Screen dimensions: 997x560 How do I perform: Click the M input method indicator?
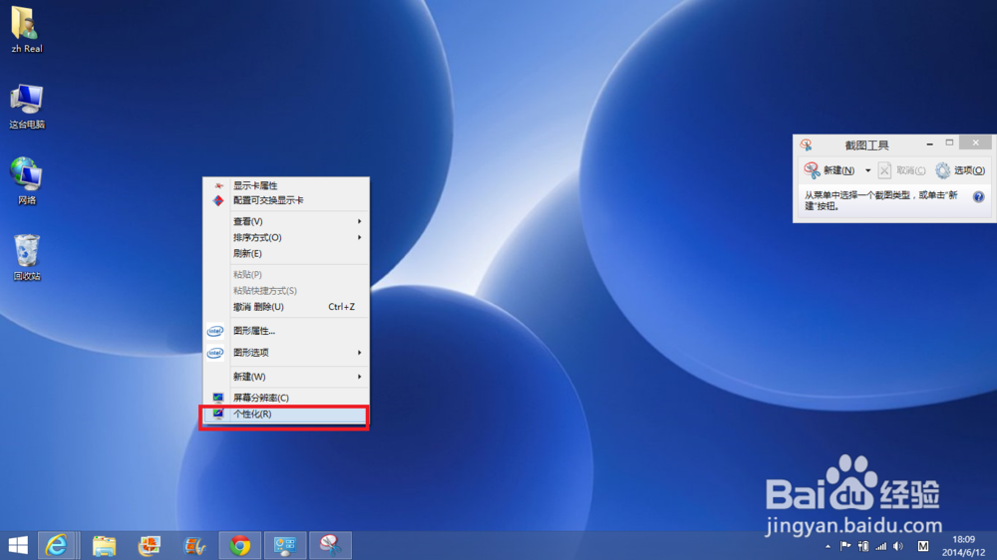click(923, 546)
